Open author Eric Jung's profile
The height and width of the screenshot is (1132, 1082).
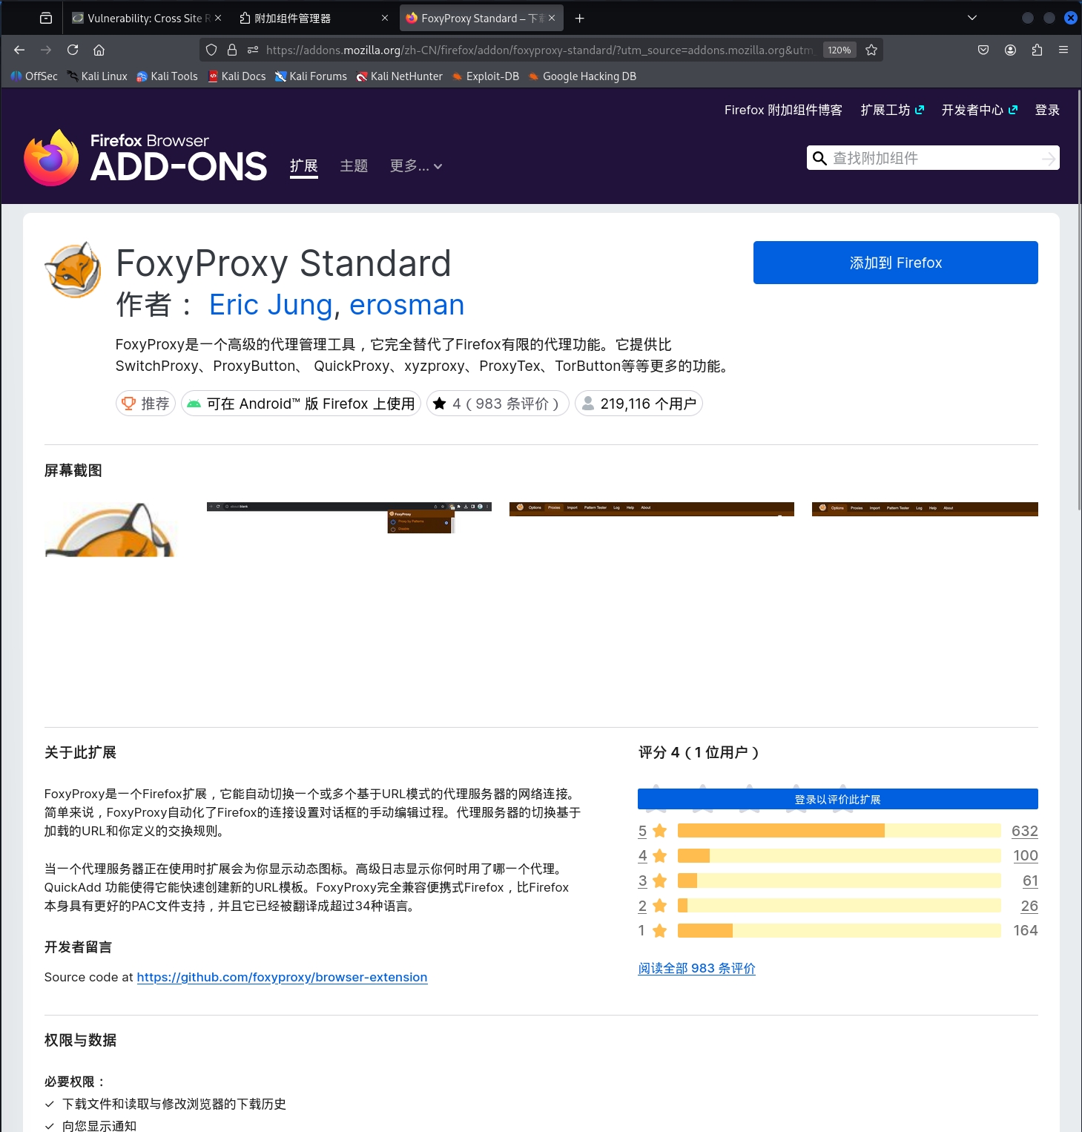[271, 305]
